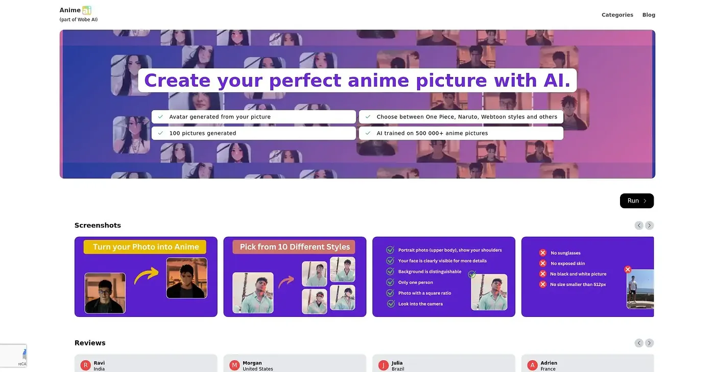Click the 'Create your perfect anime picture with AI.' headline
The width and height of the screenshot is (715, 372).
pos(357,81)
